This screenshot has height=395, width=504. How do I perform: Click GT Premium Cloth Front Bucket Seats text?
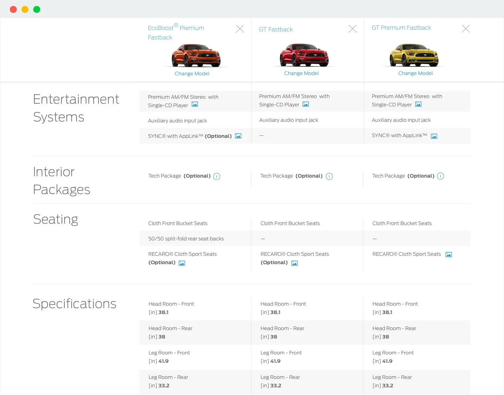[402, 223]
